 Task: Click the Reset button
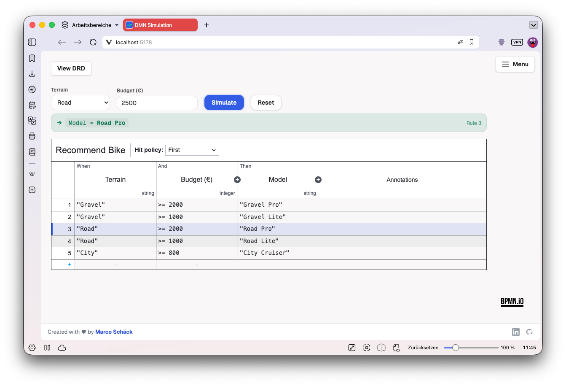click(266, 103)
